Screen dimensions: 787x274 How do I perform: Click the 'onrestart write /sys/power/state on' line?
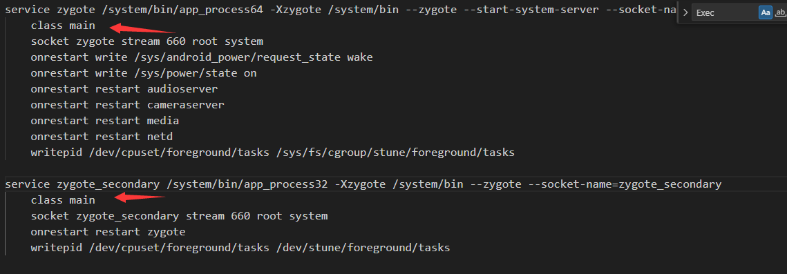tap(144, 73)
